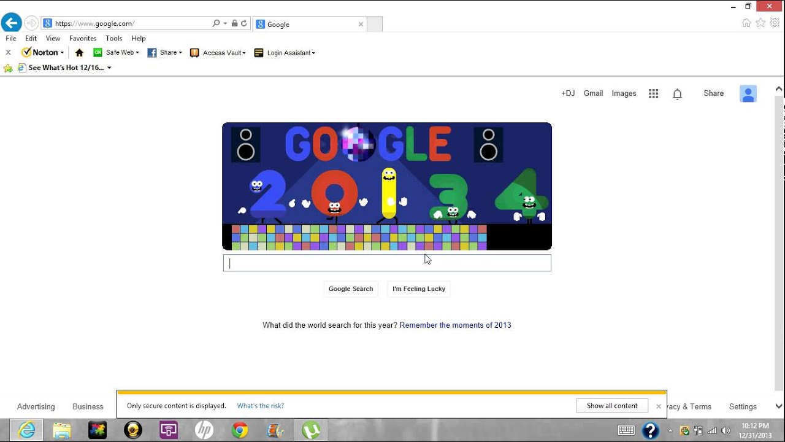Launch Google Chrome from the taskbar
785x442 pixels.
point(240,430)
